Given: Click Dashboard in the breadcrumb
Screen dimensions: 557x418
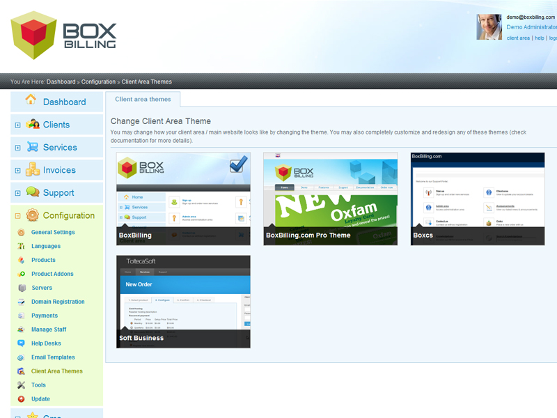Looking at the screenshot, I should 61,82.
